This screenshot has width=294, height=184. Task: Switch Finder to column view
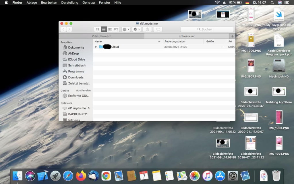click(110, 29)
